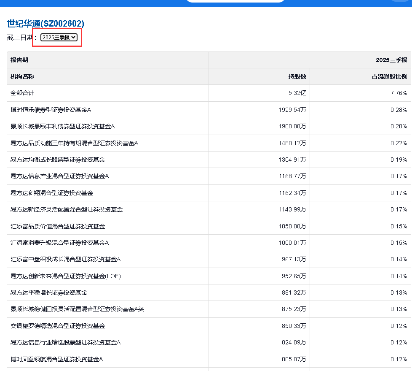Click the 1480.12万 holding value

click(x=292, y=143)
